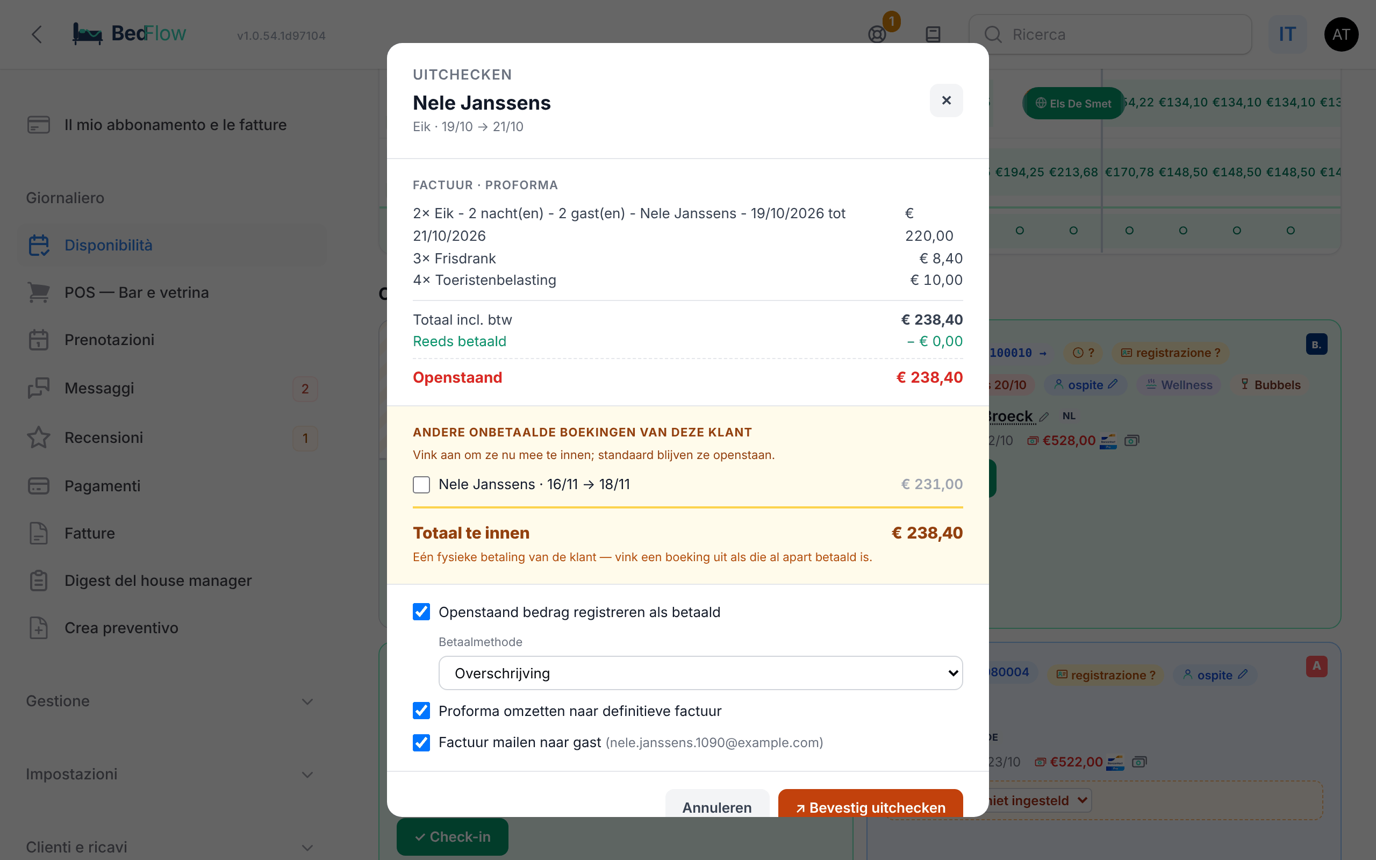The width and height of the screenshot is (1376, 860).
Task: Click the Messaggi chat bubbles icon
Action: [x=39, y=388]
